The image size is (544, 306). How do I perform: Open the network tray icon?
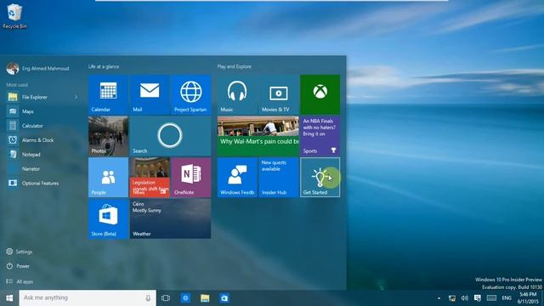click(452, 298)
